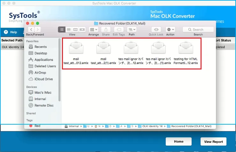Switch Finder to cover flow view
This screenshot has height=152, width=236.
pos(82,29)
